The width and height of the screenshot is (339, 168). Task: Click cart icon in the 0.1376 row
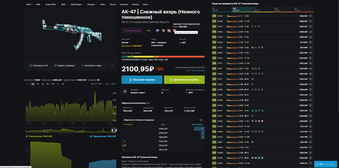[x=311, y=158]
